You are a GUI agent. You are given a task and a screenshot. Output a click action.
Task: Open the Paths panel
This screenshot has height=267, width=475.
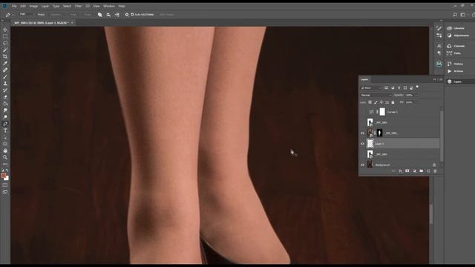coord(453,53)
